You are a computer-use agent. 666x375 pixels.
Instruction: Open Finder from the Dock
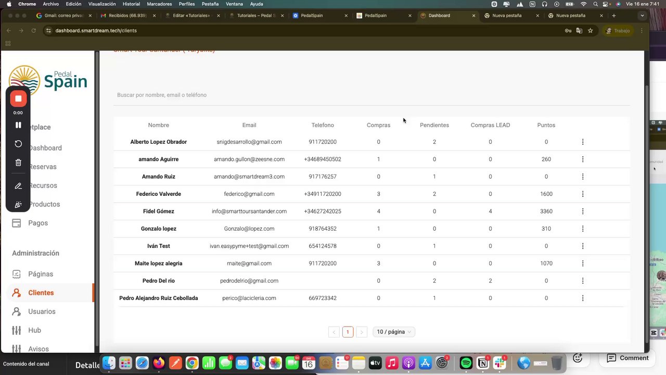[108, 363]
